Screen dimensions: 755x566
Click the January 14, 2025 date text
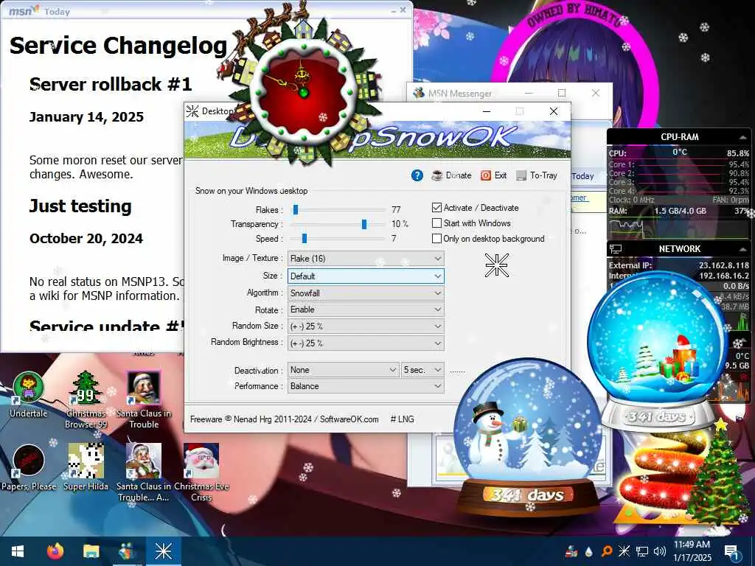point(86,117)
